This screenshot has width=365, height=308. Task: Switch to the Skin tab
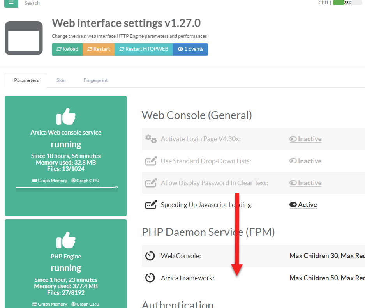click(61, 80)
